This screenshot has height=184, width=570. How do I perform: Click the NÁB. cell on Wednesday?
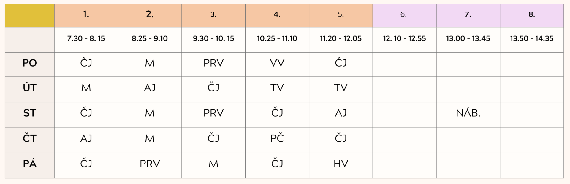coord(468,113)
